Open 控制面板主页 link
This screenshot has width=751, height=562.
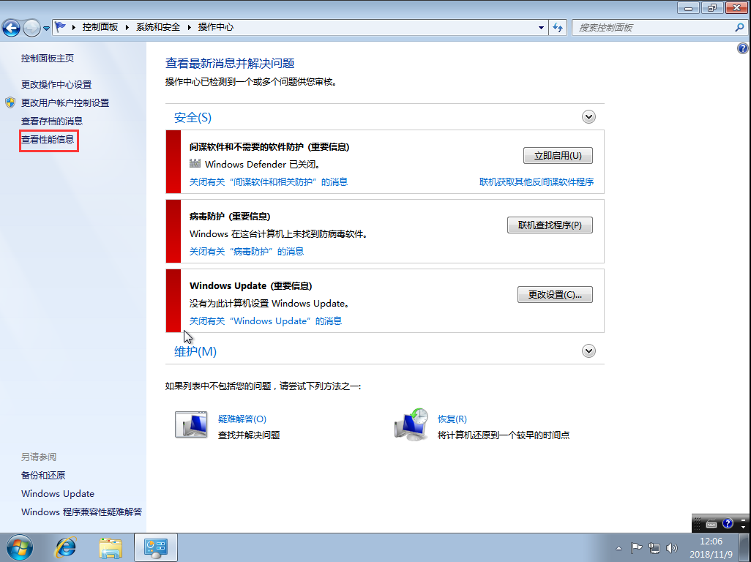(x=48, y=59)
